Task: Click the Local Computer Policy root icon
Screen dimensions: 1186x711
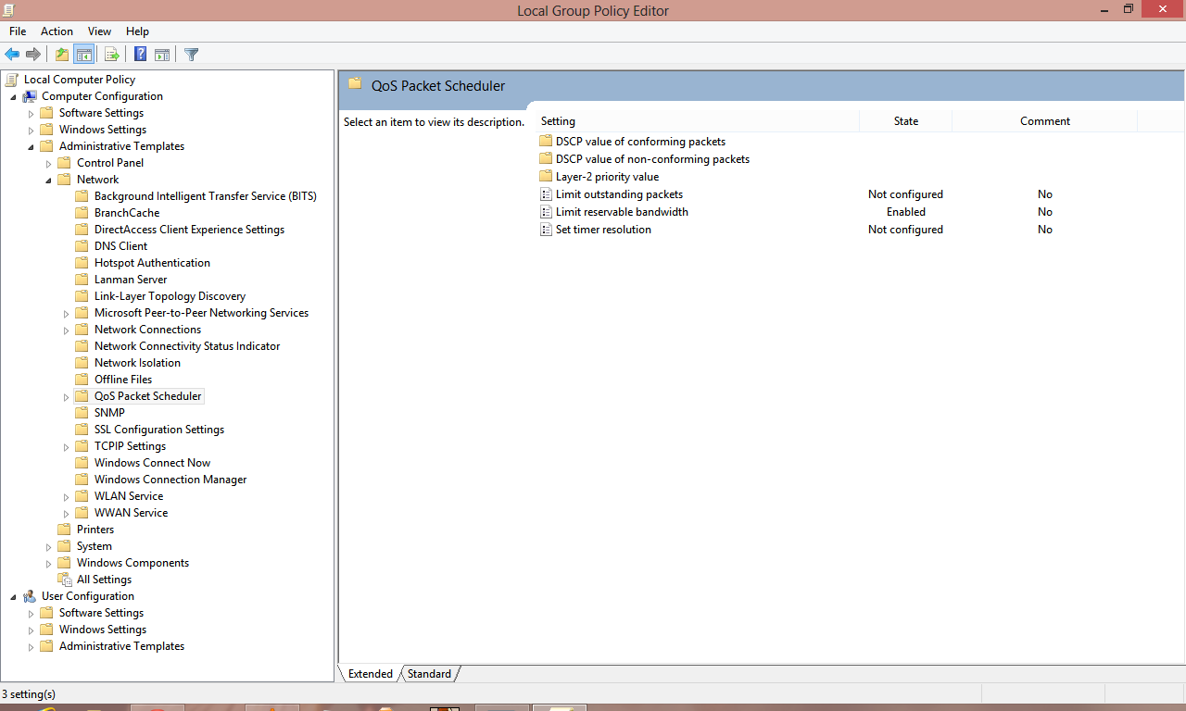Action: coord(12,80)
